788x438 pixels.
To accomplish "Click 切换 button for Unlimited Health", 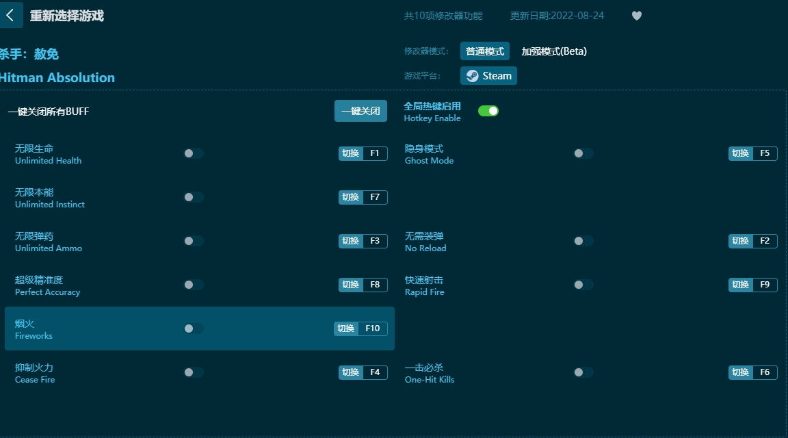I will [351, 153].
